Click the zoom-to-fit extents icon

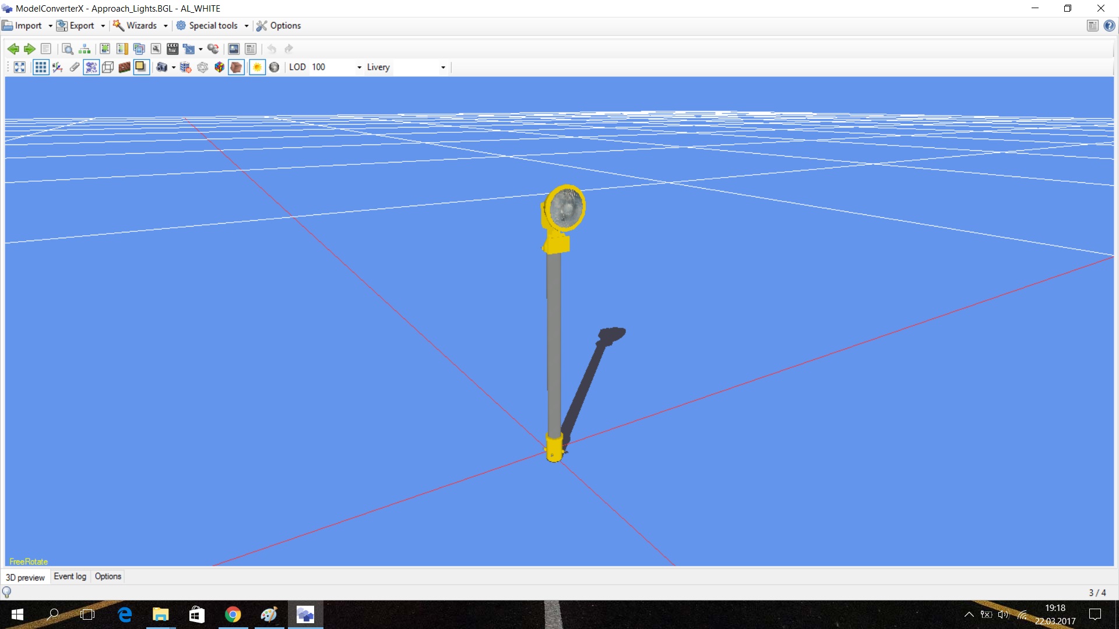tap(19, 68)
